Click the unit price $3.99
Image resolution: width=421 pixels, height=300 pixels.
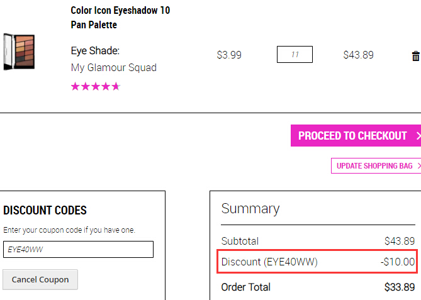click(x=229, y=55)
